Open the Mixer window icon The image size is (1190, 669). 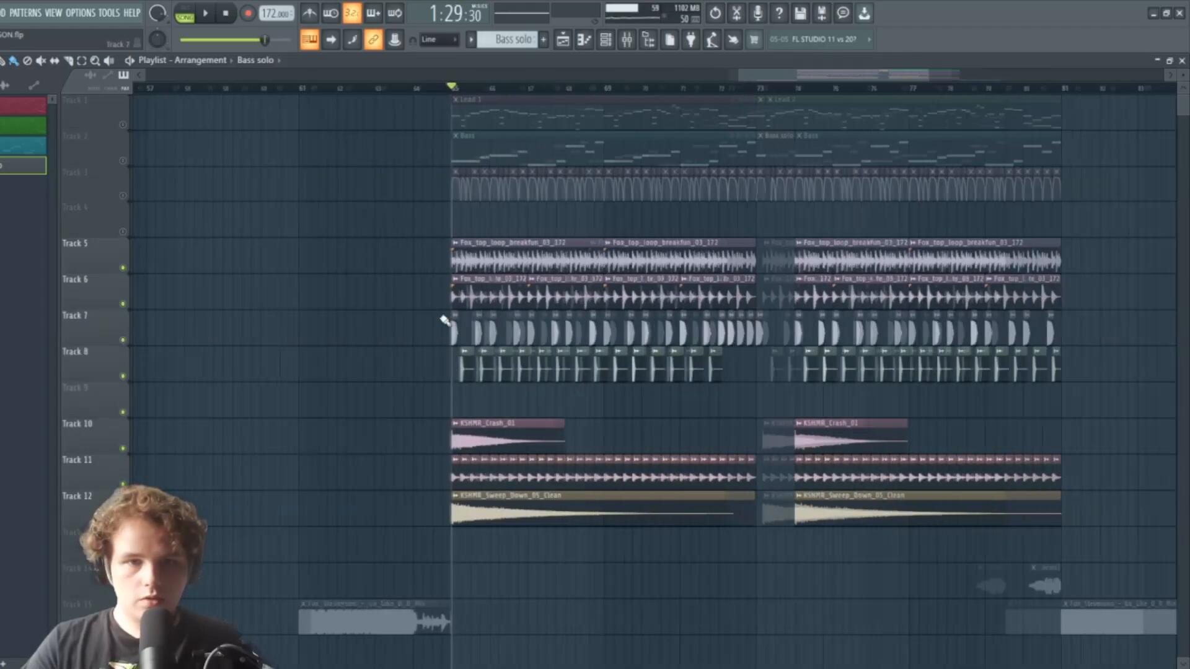627,40
